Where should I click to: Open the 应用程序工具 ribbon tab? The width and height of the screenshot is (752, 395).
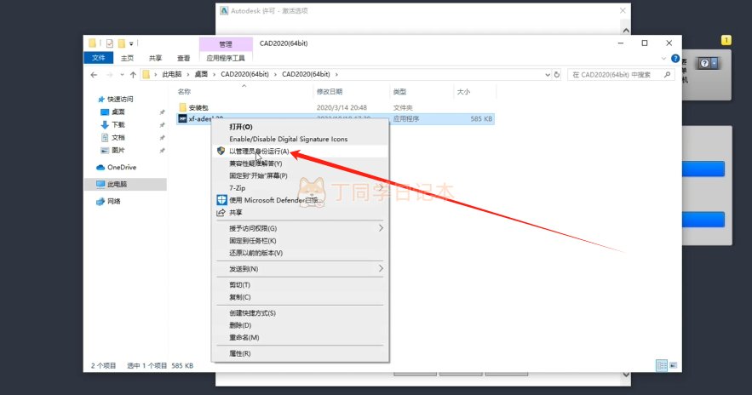click(226, 58)
